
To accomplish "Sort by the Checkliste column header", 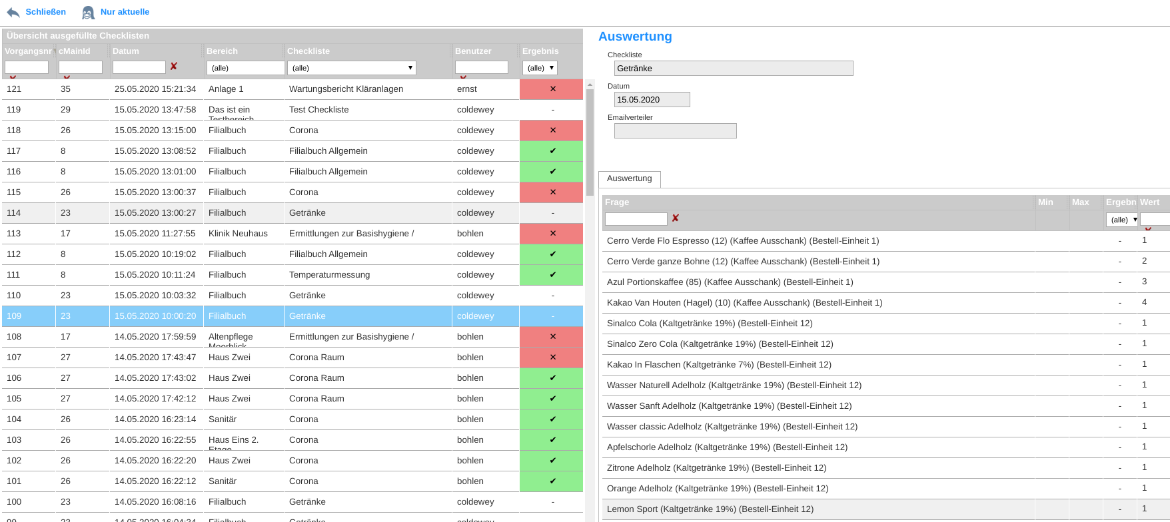I will (308, 51).
